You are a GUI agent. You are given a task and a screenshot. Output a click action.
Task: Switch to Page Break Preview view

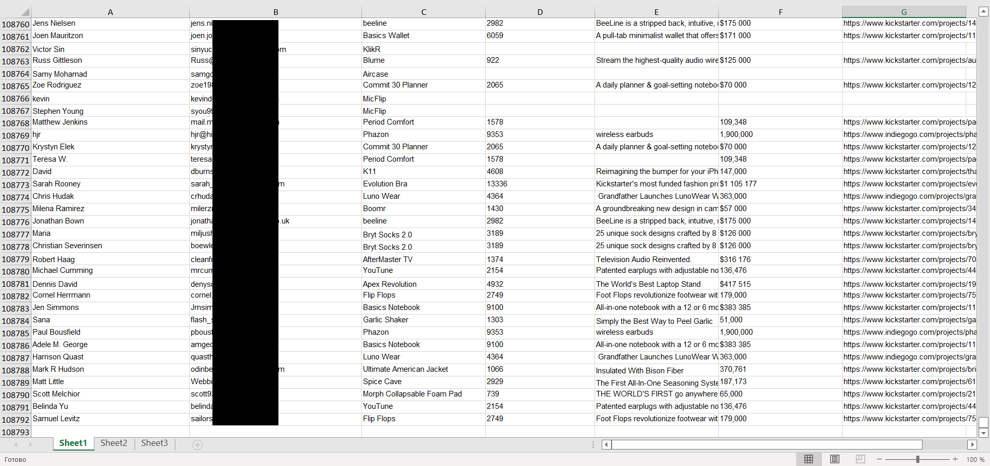click(860, 459)
